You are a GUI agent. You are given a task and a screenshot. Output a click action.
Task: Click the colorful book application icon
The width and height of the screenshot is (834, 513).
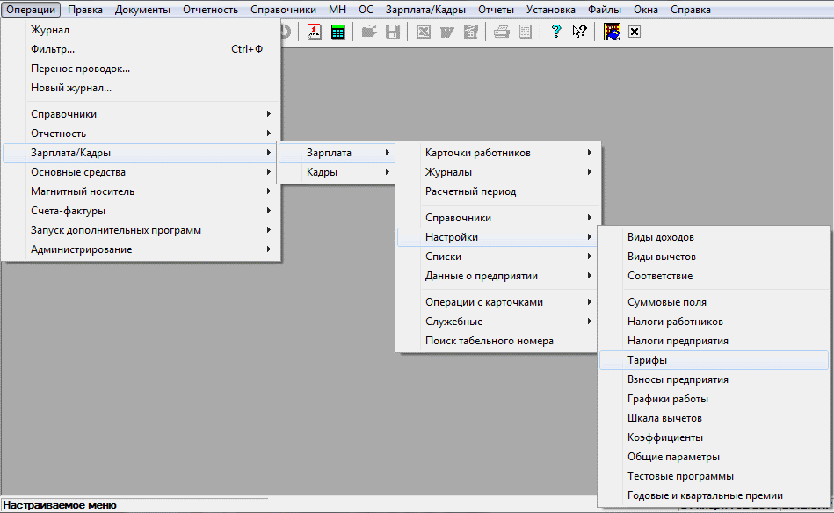(612, 32)
